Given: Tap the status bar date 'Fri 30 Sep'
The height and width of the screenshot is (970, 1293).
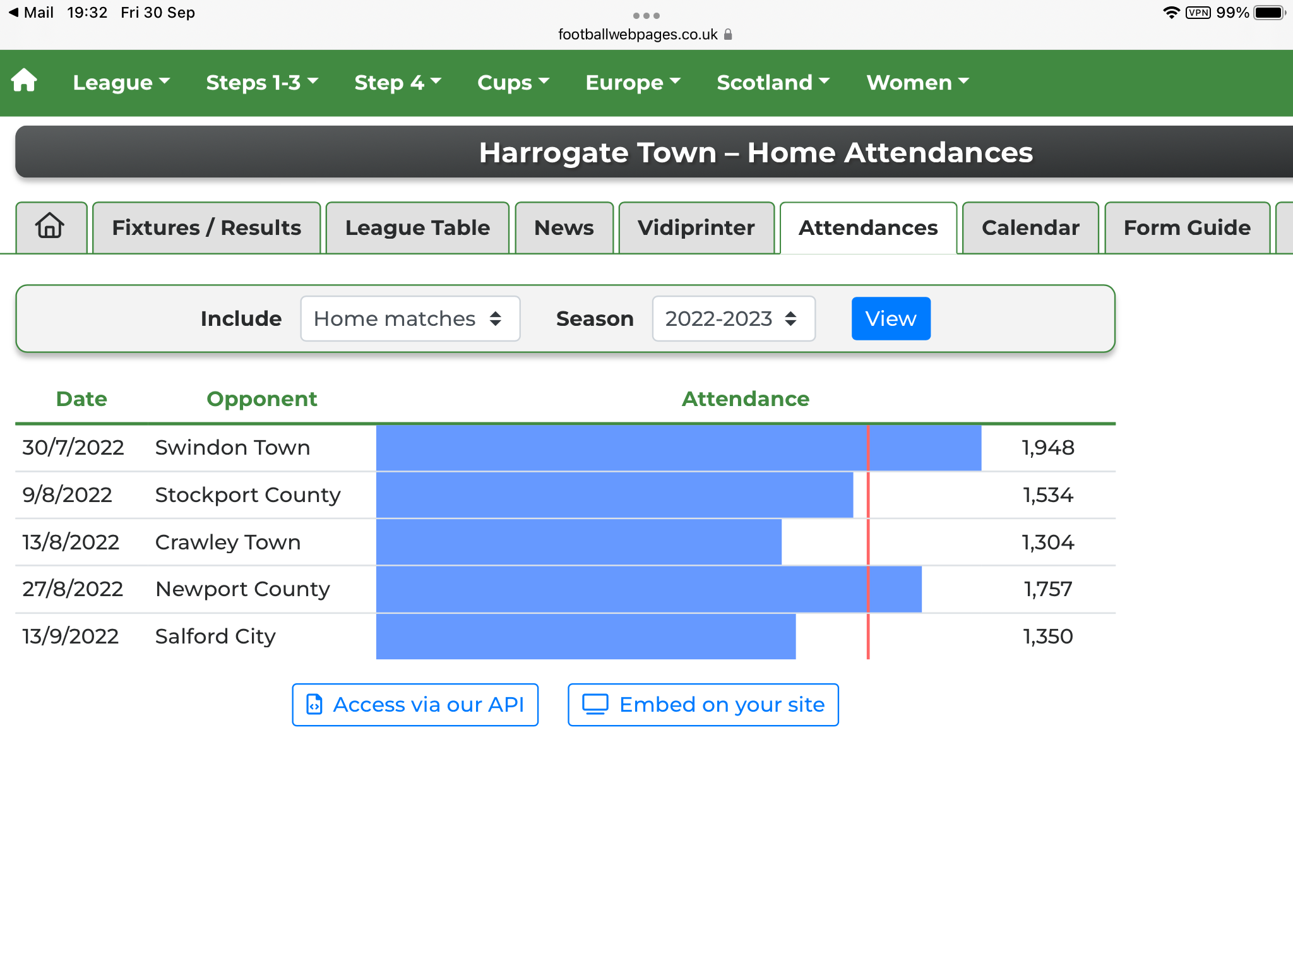Looking at the screenshot, I should (158, 13).
